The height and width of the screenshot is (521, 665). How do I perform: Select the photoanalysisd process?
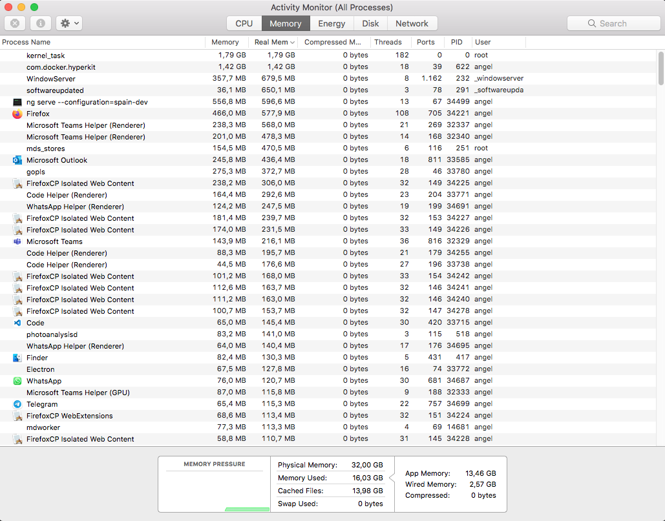[329, 334]
